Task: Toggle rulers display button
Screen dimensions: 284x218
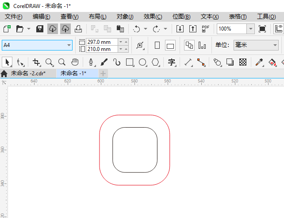Action: 279,29
